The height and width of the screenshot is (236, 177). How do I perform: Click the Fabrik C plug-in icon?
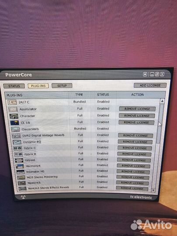pyautogui.click(x=18, y=148)
